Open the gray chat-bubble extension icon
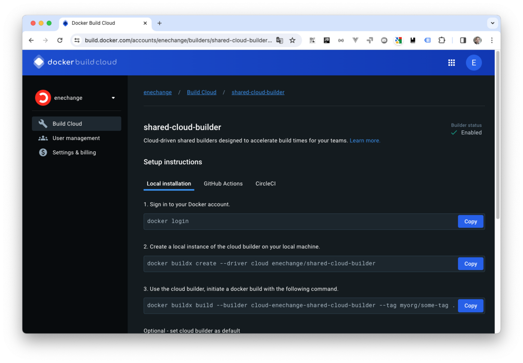 point(384,40)
